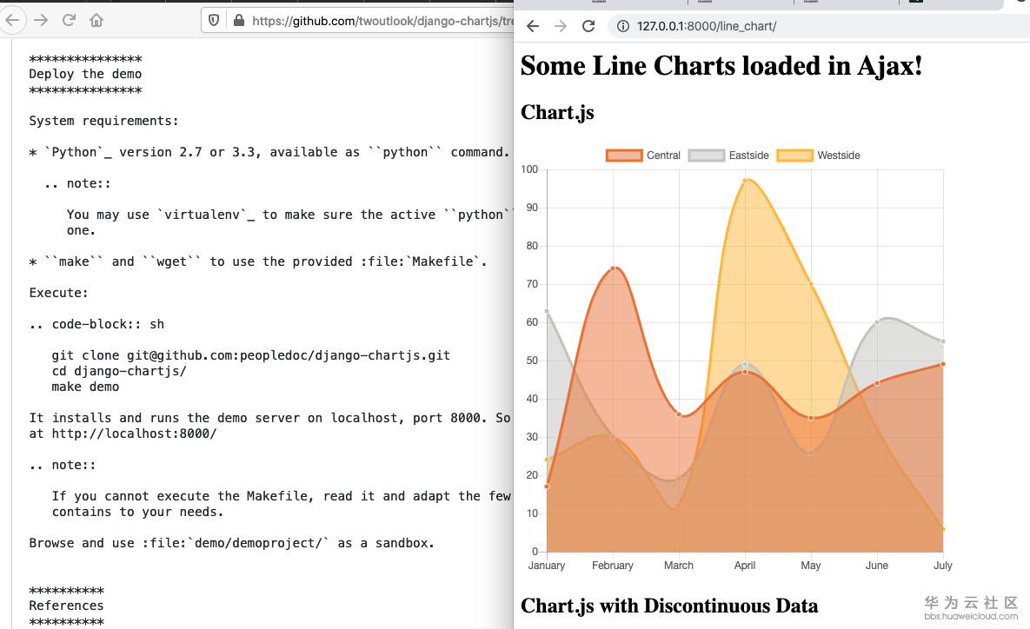Open the tracking protection shield icon
The height and width of the screenshot is (629, 1030).
coord(215,19)
